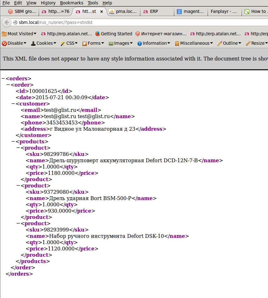Open the Cookies dropdown arrow

(x=55, y=43)
